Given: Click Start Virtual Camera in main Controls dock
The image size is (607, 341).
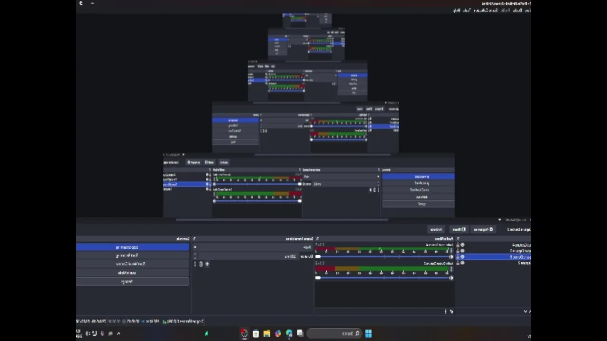Looking at the screenshot, I should click(132, 264).
